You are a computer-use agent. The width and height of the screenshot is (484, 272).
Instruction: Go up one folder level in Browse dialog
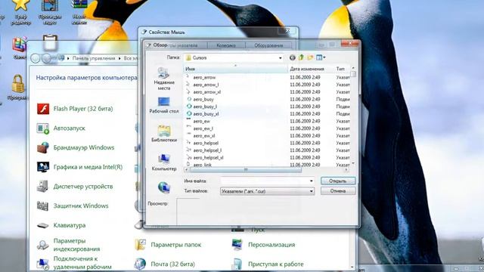point(301,57)
